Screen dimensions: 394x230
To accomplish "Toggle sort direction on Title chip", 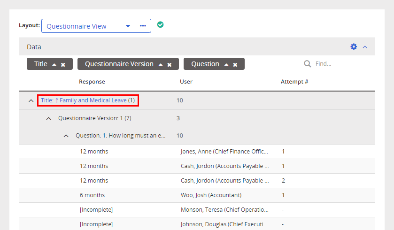I will pyautogui.click(x=54, y=64).
